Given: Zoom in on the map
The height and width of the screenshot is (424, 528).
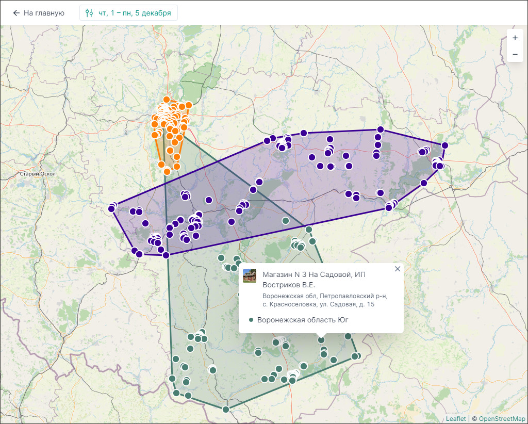Looking at the screenshot, I should (515, 38).
